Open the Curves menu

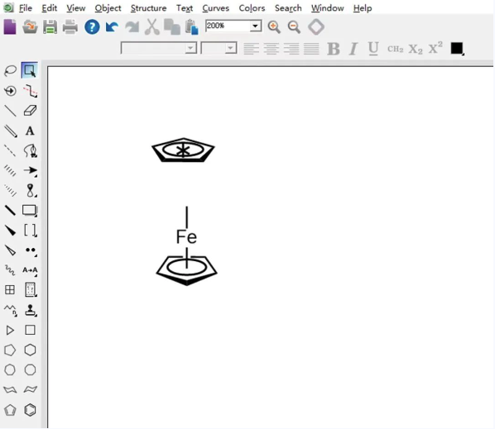point(215,8)
